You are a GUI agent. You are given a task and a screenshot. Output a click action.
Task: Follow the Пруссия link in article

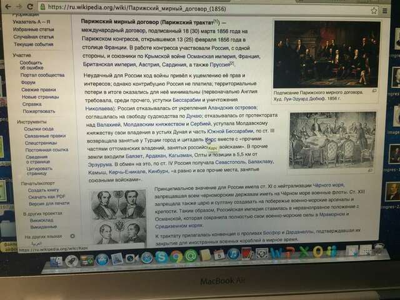click(x=219, y=64)
